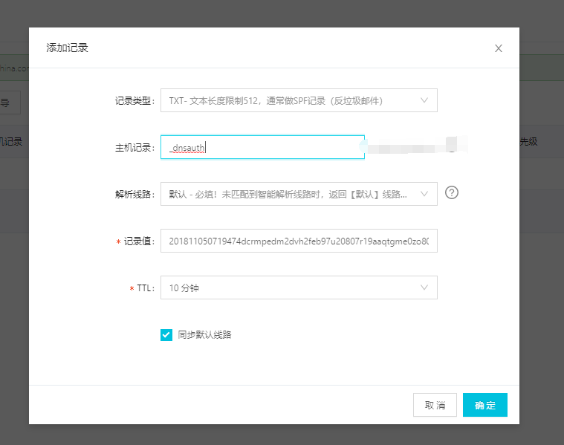Expand the 解析线路 默认 dropdown

(x=299, y=194)
